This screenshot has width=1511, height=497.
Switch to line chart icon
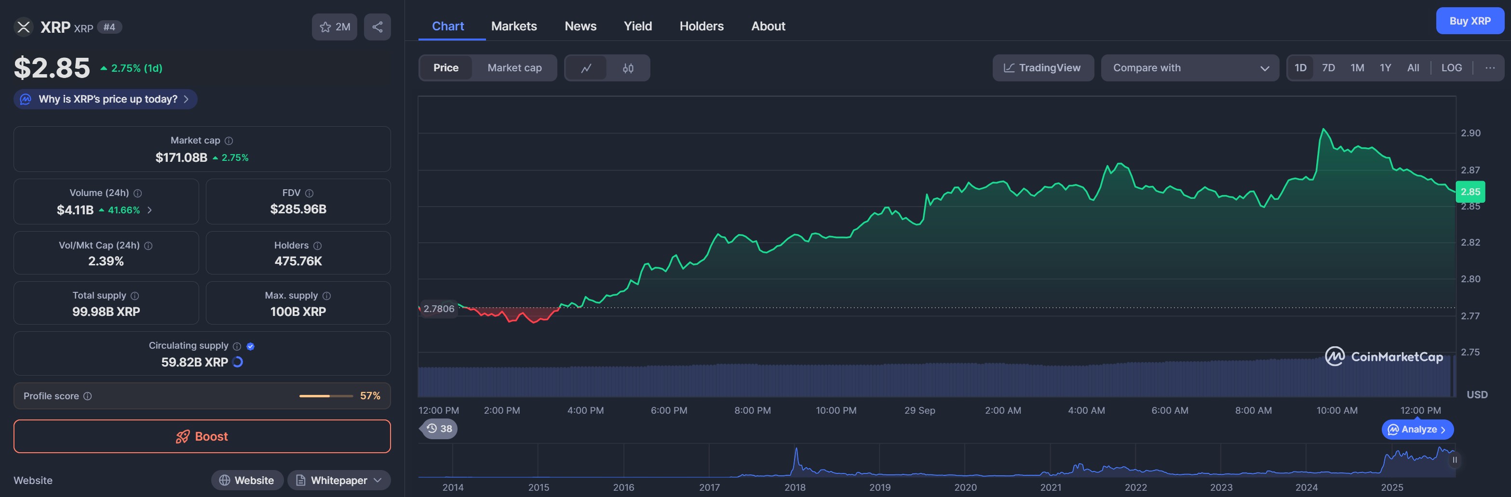586,68
